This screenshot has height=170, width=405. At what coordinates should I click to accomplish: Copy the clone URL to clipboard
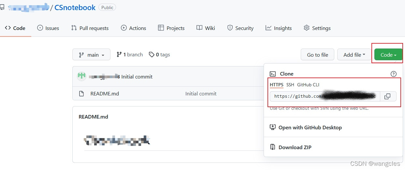(x=387, y=96)
